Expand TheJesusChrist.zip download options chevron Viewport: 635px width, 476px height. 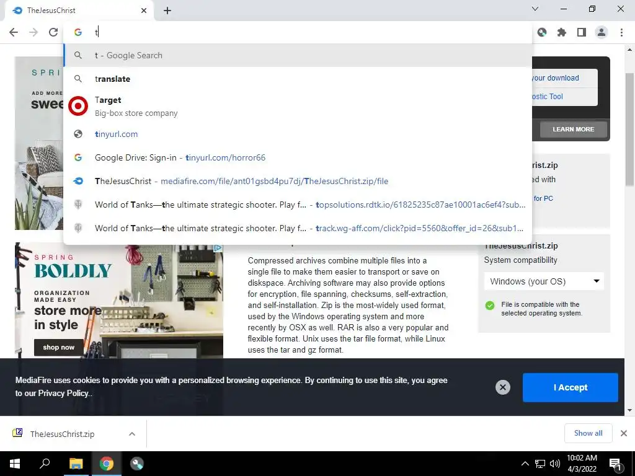click(x=132, y=434)
